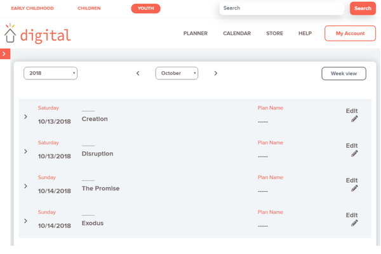Click Plan Name label in The Promise row
The image size is (381, 254).
coord(271,177)
